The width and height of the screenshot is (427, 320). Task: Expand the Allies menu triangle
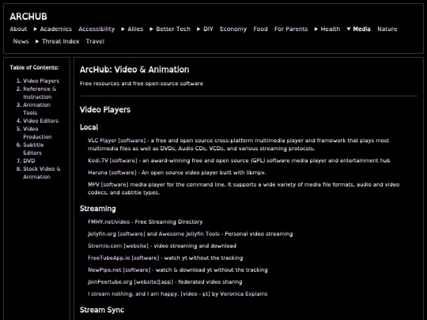pyautogui.click(x=123, y=29)
